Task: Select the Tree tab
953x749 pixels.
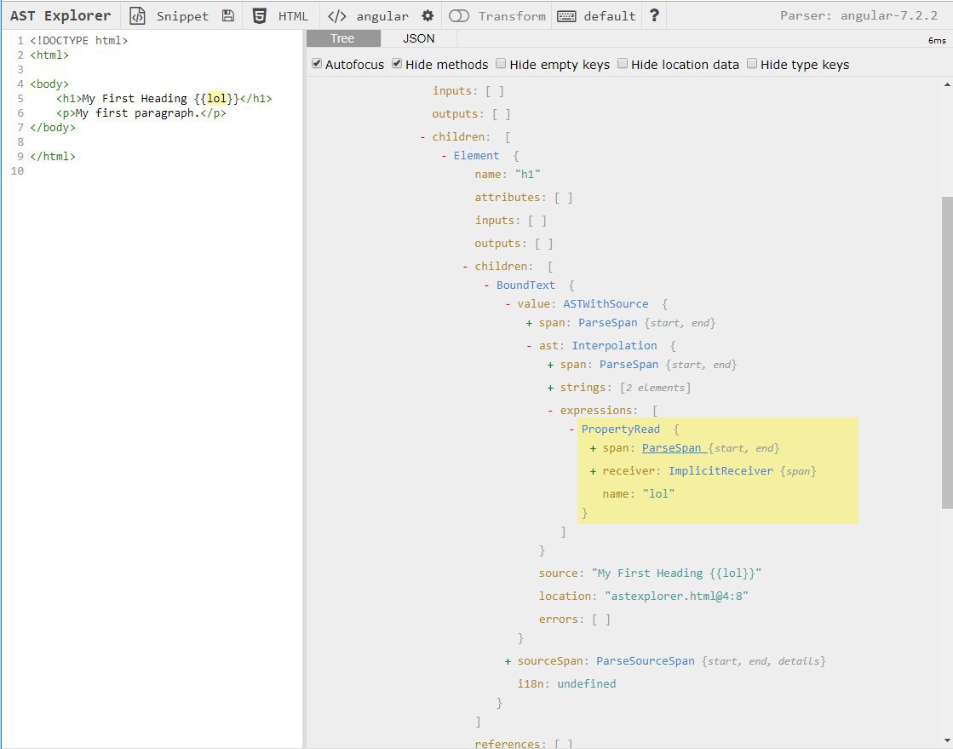Action: click(x=342, y=38)
